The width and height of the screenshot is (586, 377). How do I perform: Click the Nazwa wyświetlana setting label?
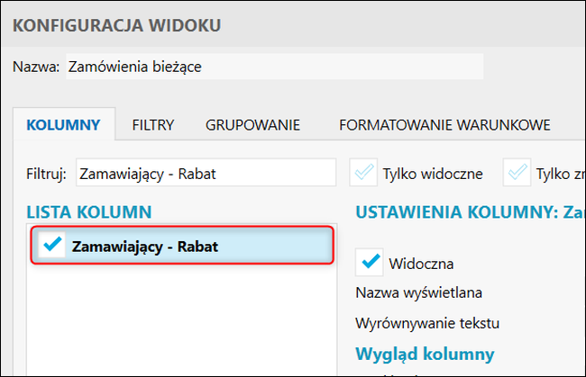click(x=419, y=292)
